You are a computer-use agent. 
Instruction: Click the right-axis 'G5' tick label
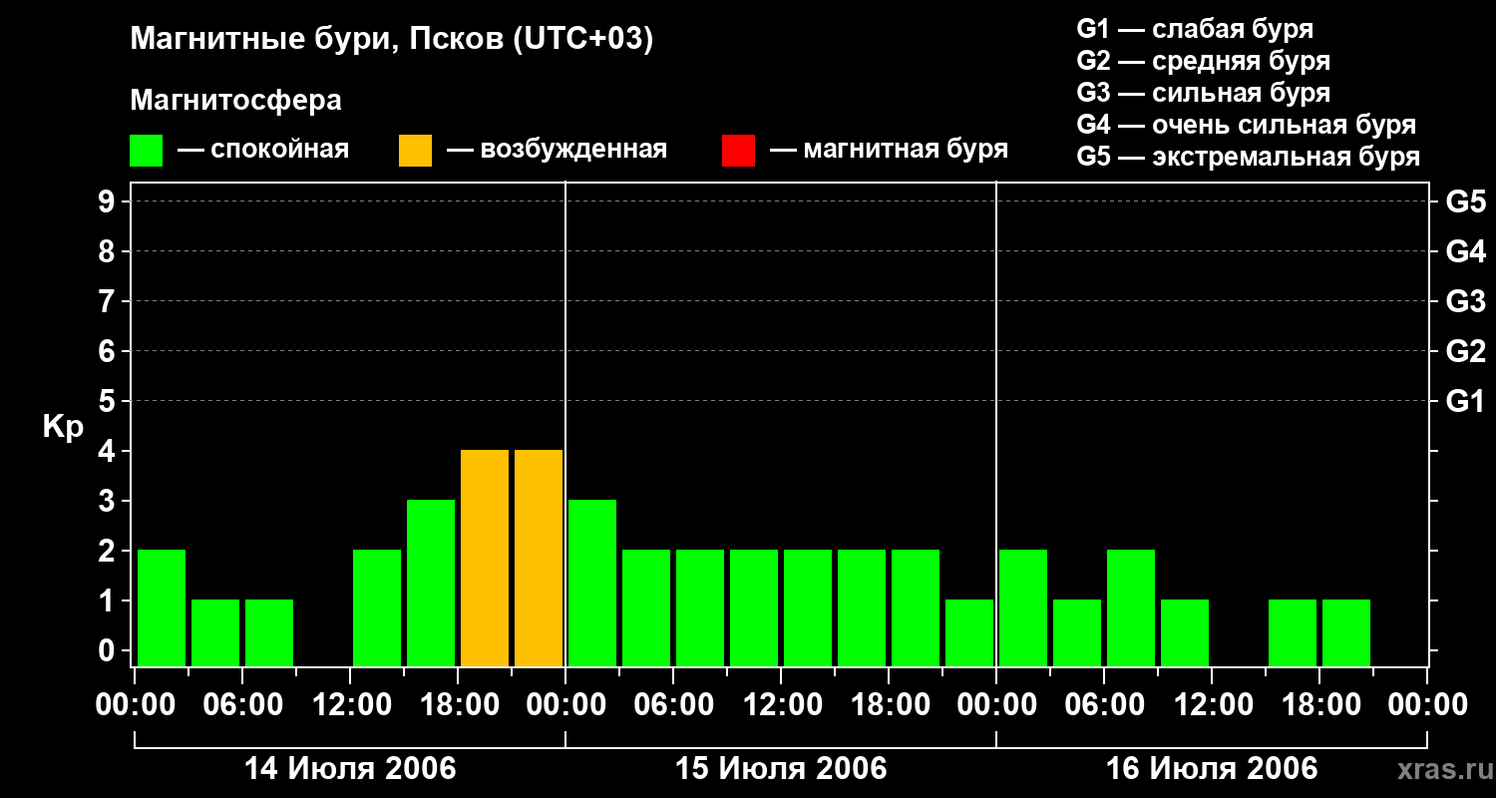tap(1465, 202)
